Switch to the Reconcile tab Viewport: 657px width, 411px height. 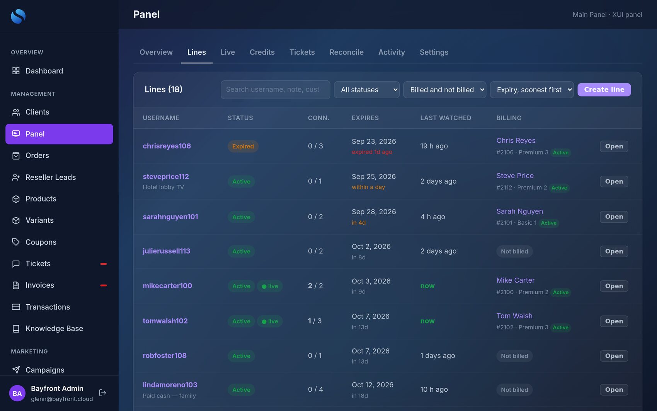346,52
